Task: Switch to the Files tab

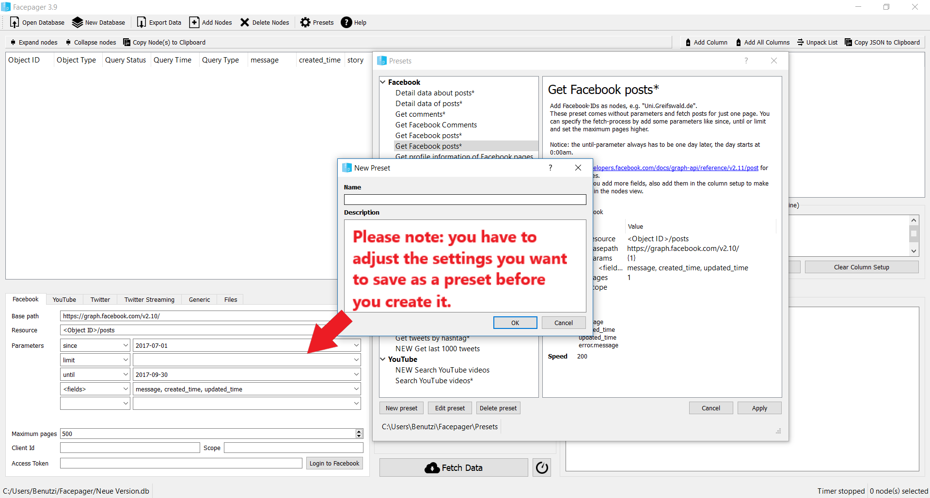Action: point(231,299)
